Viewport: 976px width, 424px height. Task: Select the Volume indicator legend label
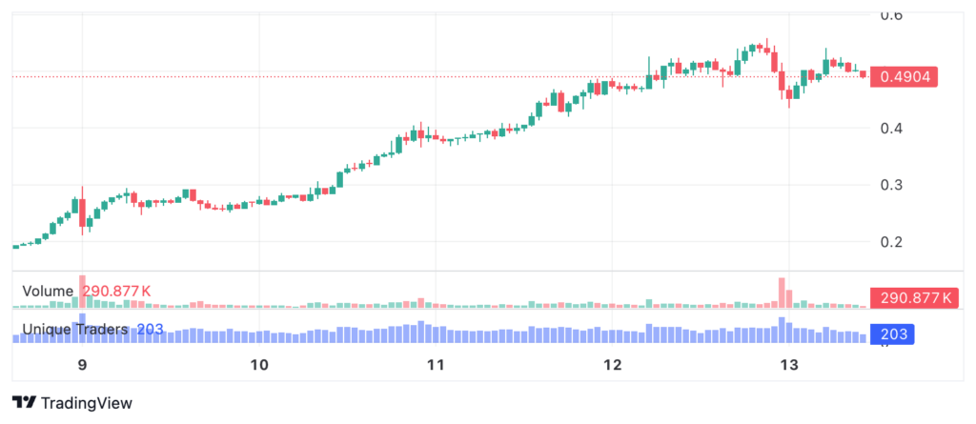(x=48, y=291)
